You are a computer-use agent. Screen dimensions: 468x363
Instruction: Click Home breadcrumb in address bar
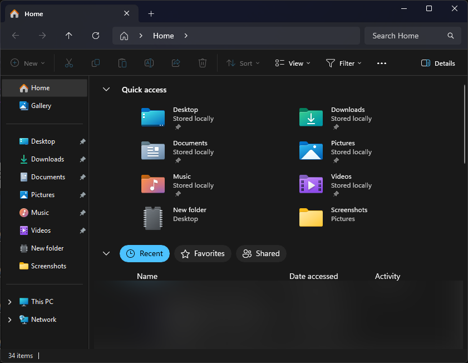tap(163, 36)
